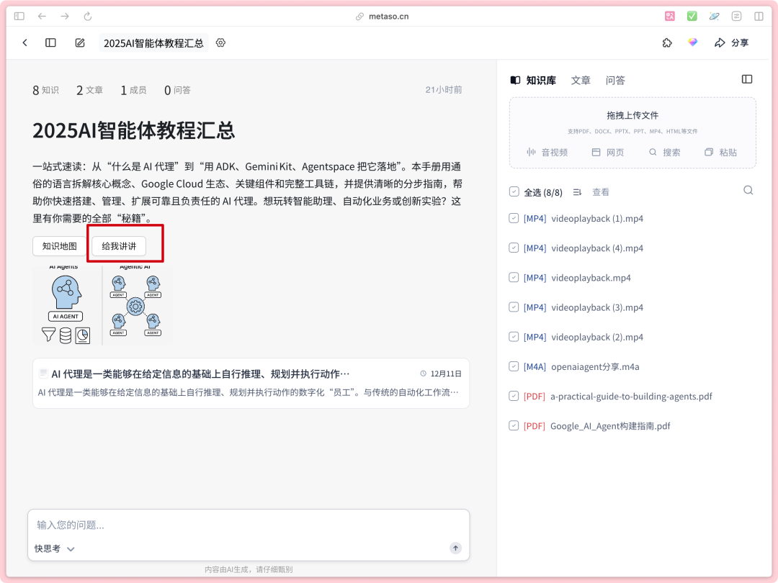Viewport: 778px width, 583px height.
Task: Use the 粘贴 paste import option
Action: (x=720, y=152)
